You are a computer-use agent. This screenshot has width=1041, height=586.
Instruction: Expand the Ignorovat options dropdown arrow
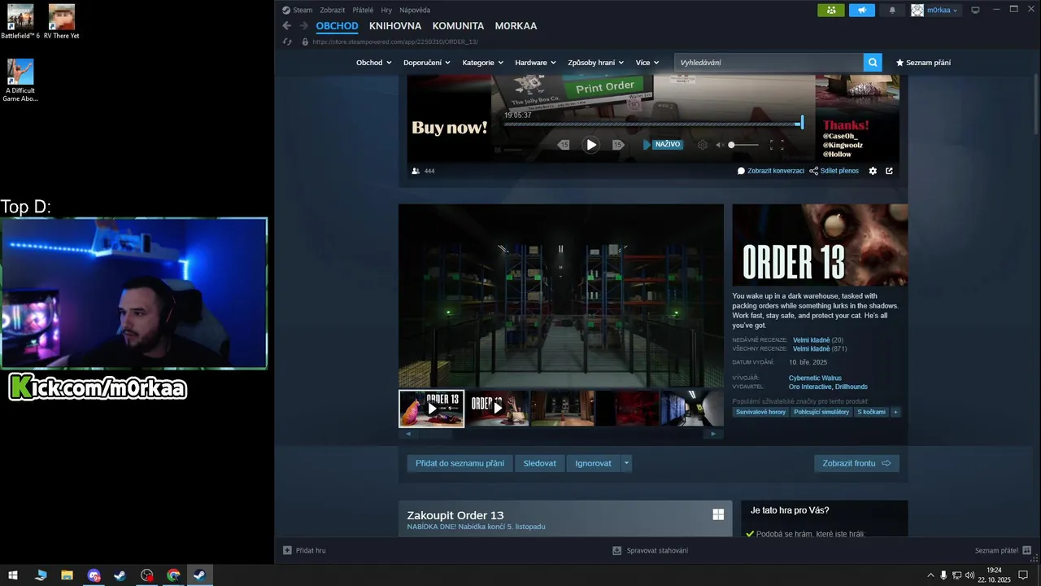click(x=626, y=463)
